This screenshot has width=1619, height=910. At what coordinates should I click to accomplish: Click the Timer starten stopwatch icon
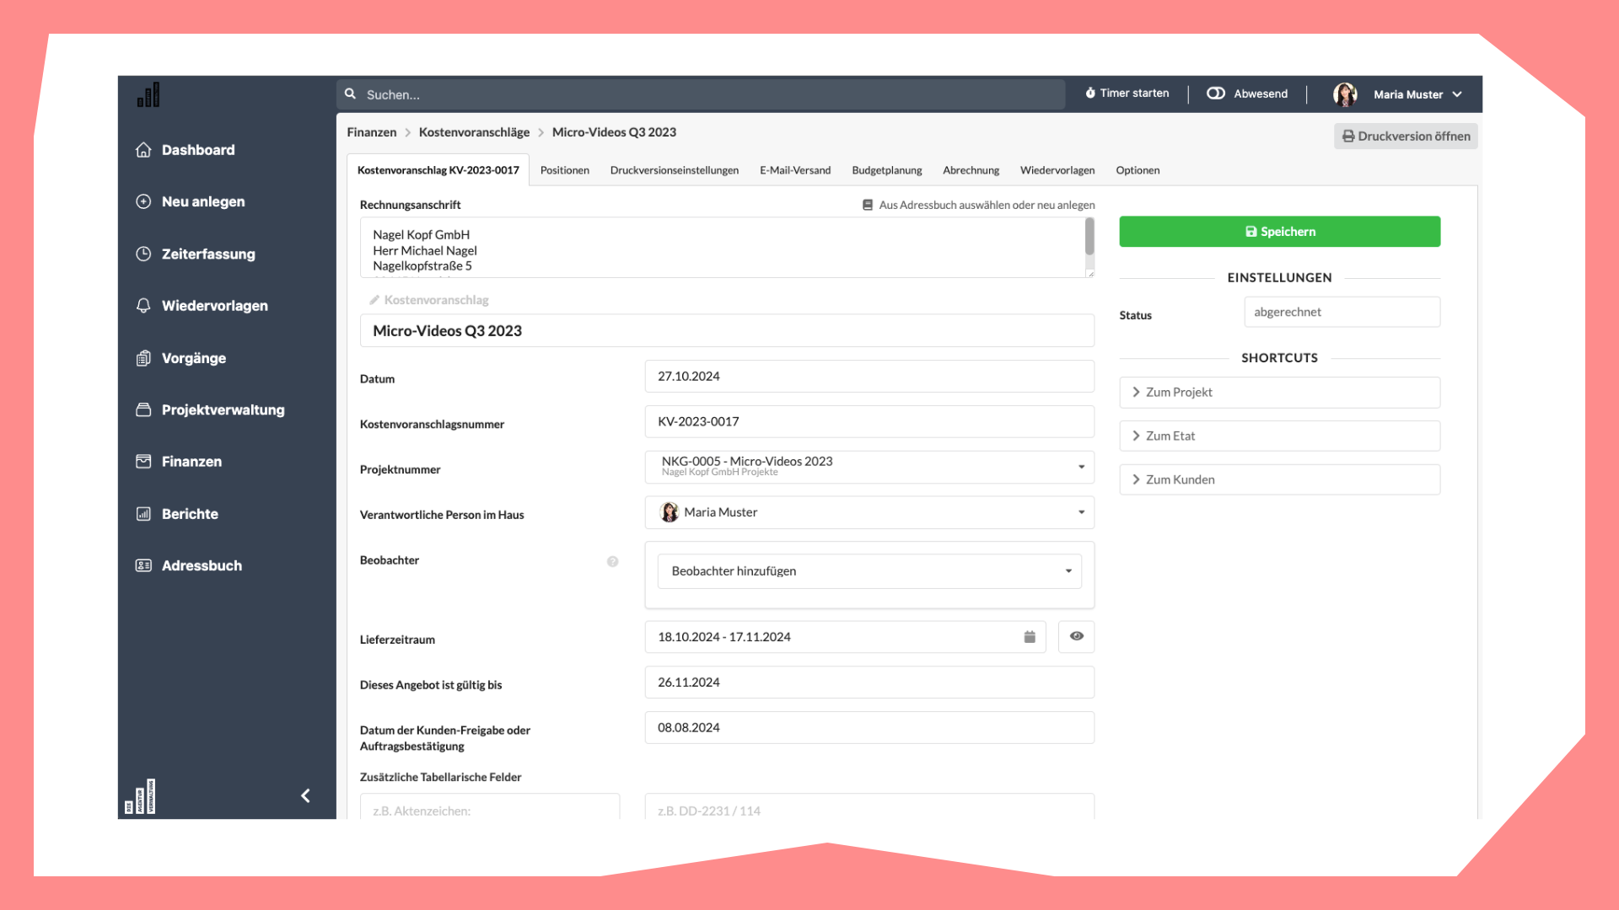coord(1090,94)
